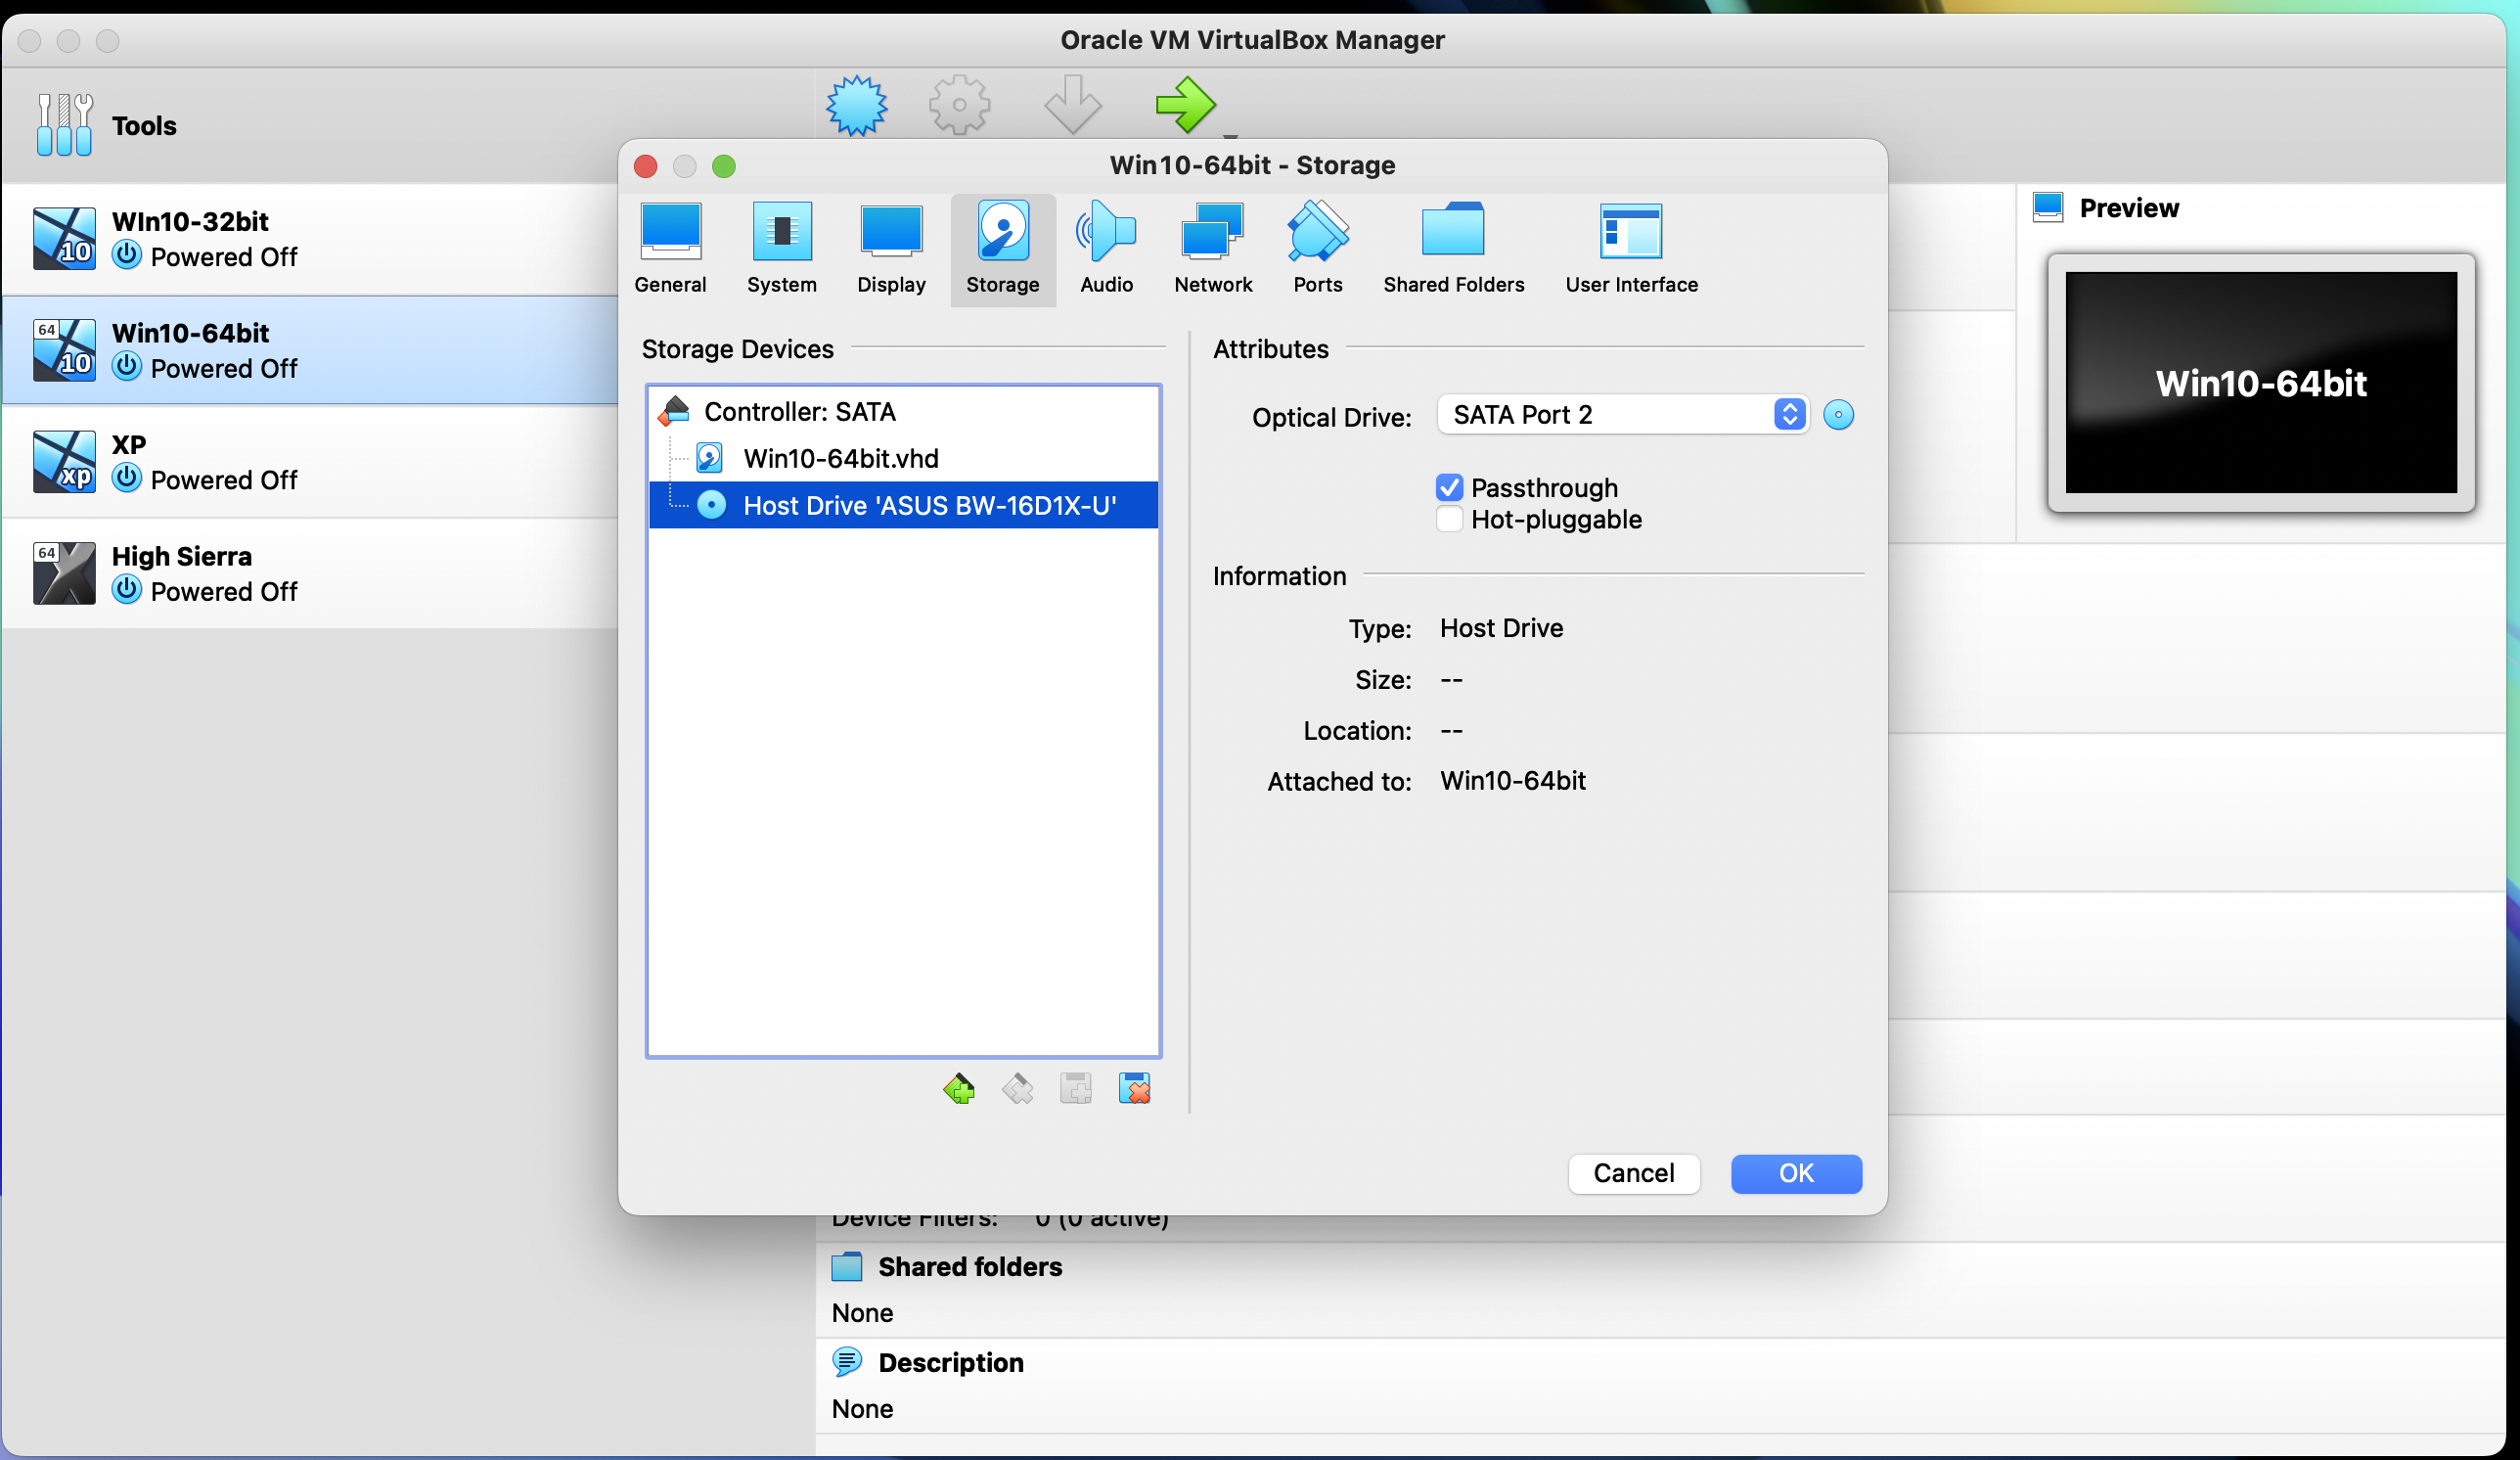This screenshot has height=1460, width=2520.
Task: Click the add storage controller icon
Action: pos(959,1088)
